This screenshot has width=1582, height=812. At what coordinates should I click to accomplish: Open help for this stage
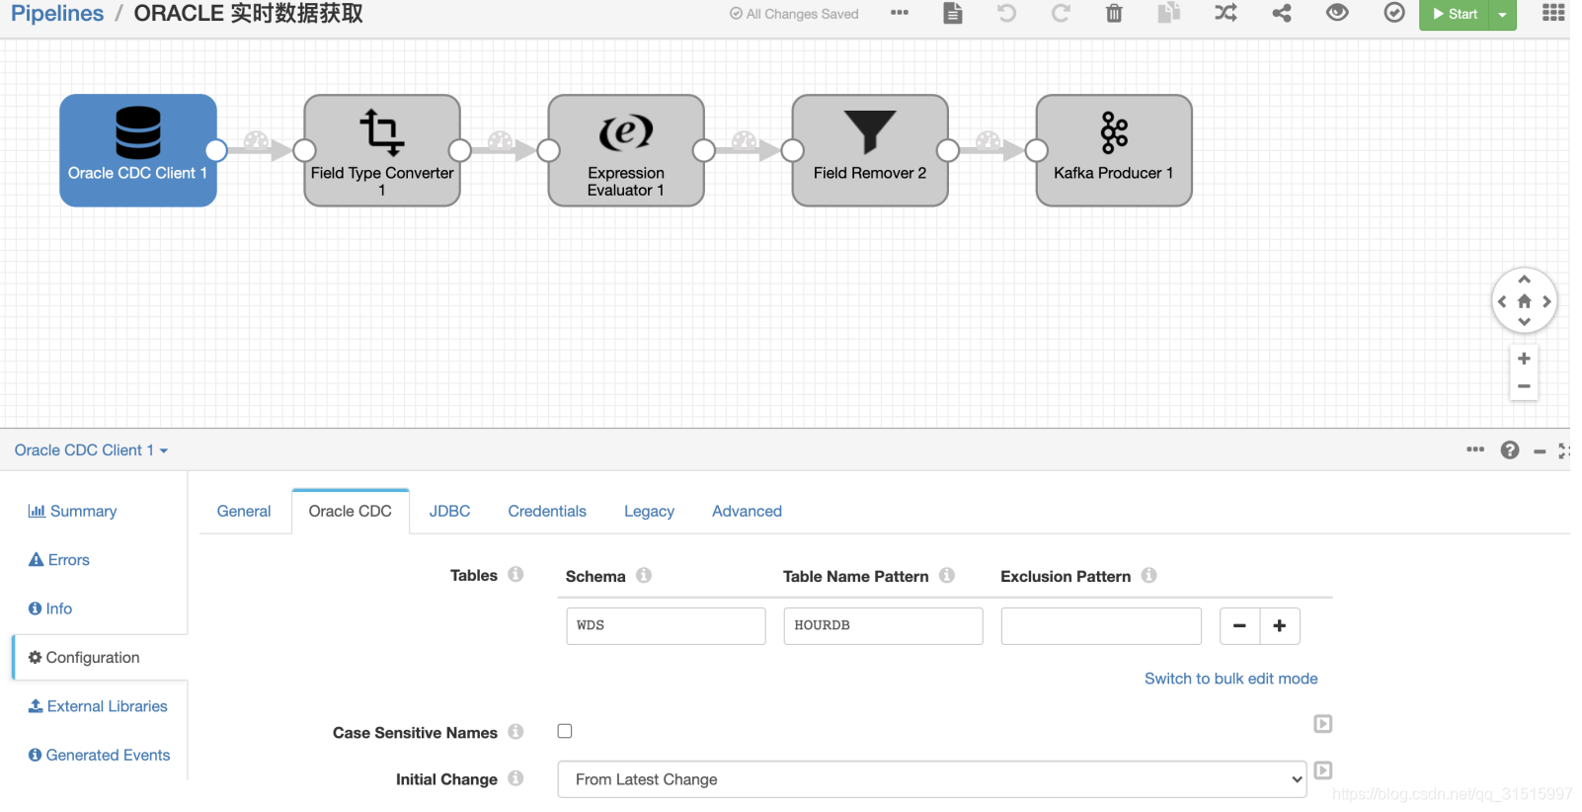point(1510,450)
